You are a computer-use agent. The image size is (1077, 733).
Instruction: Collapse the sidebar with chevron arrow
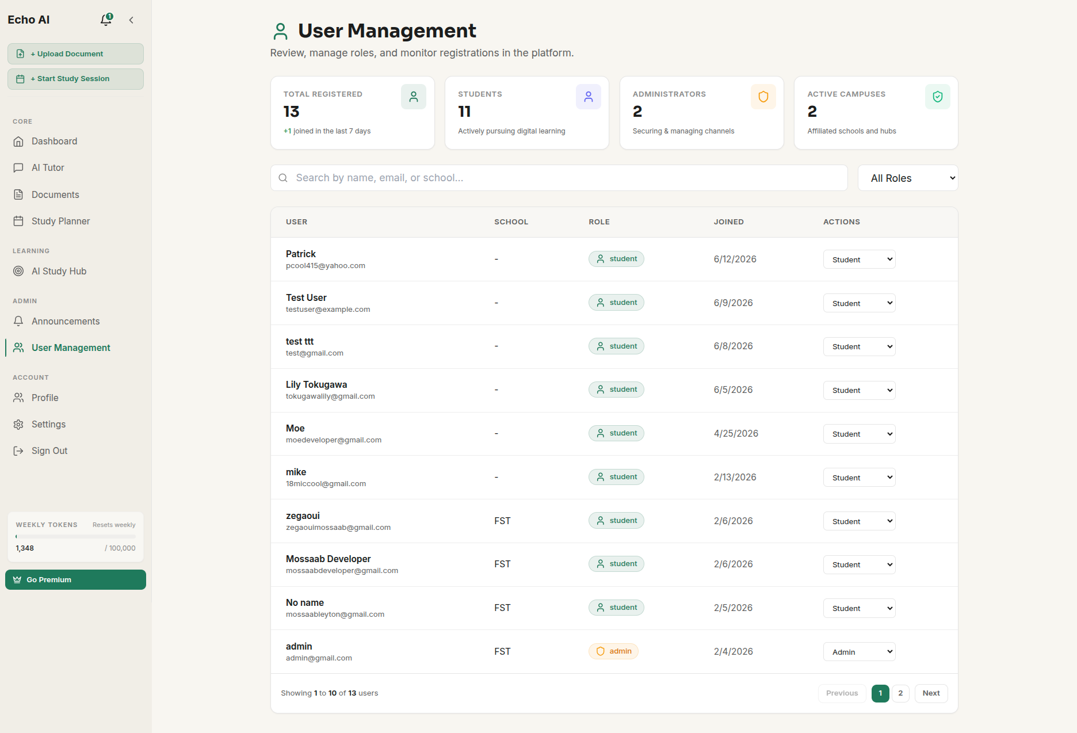(131, 20)
